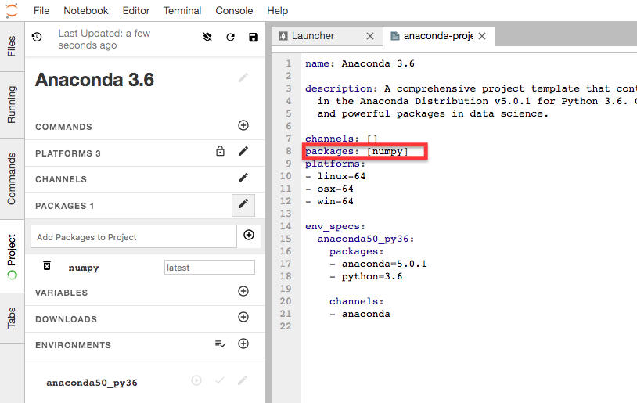Viewport: 637px width, 403px height.
Task: Click the numpy version input field
Action: [209, 268]
